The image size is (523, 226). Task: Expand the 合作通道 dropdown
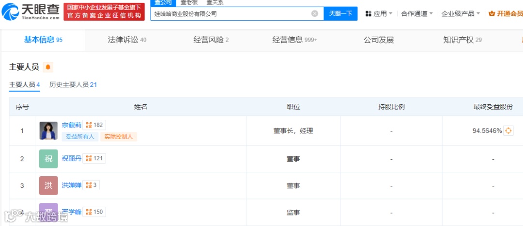click(x=417, y=14)
